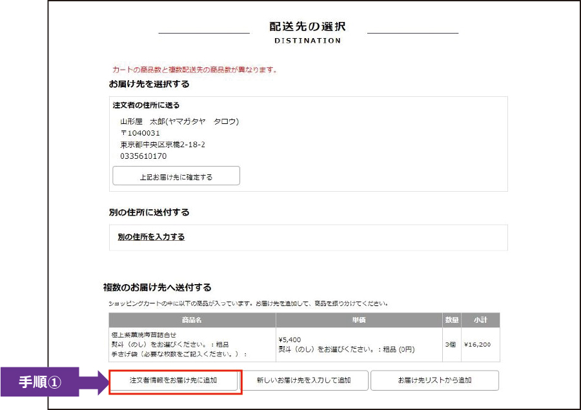Open the 別の住所を入力する link
The image size is (581, 410).
(151, 237)
